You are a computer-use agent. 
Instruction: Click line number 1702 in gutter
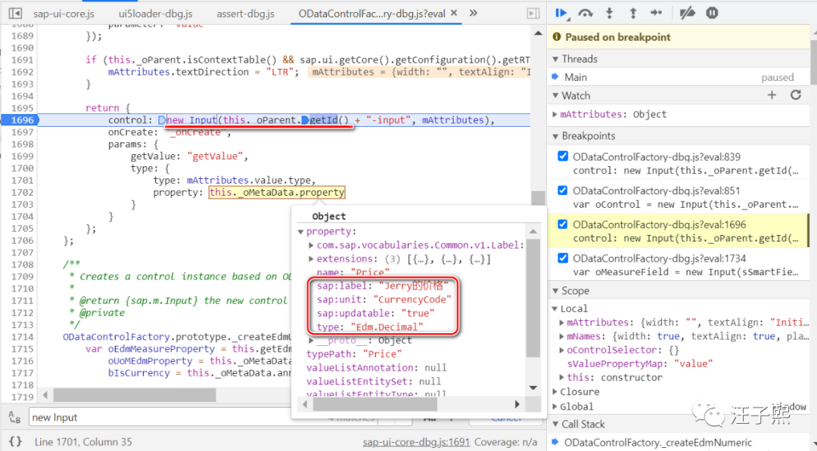[x=23, y=193]
